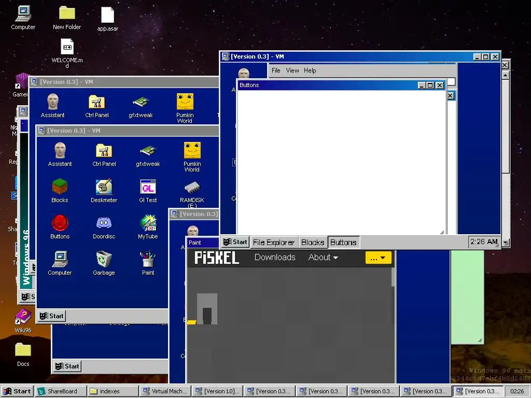The image size is (531, 398).
Task: Open RAMDISK (E:) in the middle VM window
Action: pos(192,194)
